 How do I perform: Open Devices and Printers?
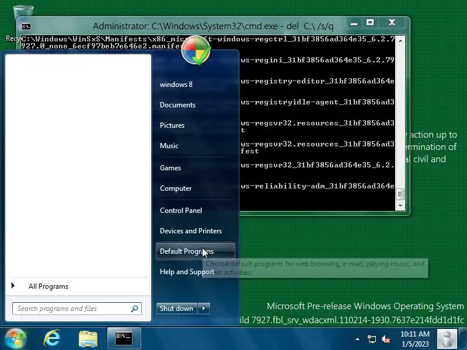(191, 231)
